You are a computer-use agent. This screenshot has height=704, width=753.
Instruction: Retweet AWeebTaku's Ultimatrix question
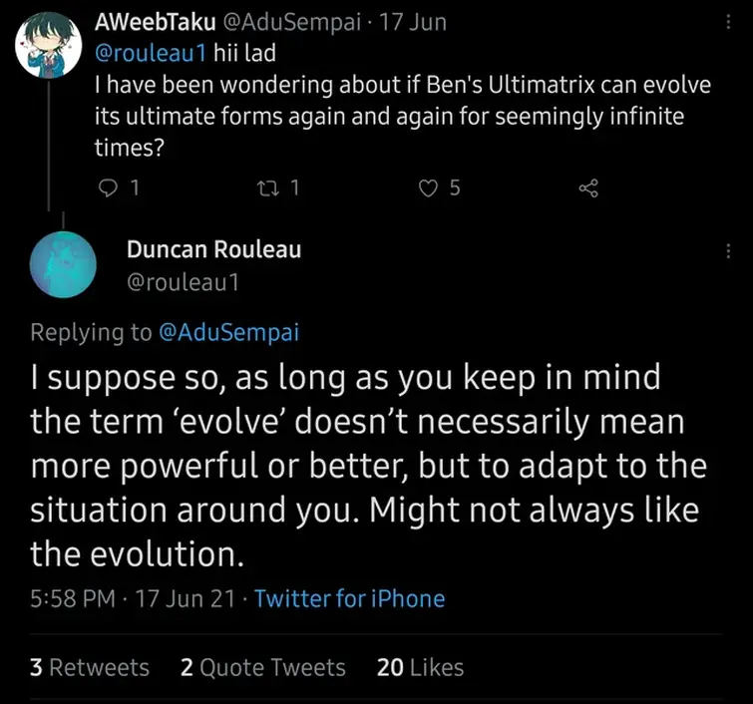tap(270, 186)
